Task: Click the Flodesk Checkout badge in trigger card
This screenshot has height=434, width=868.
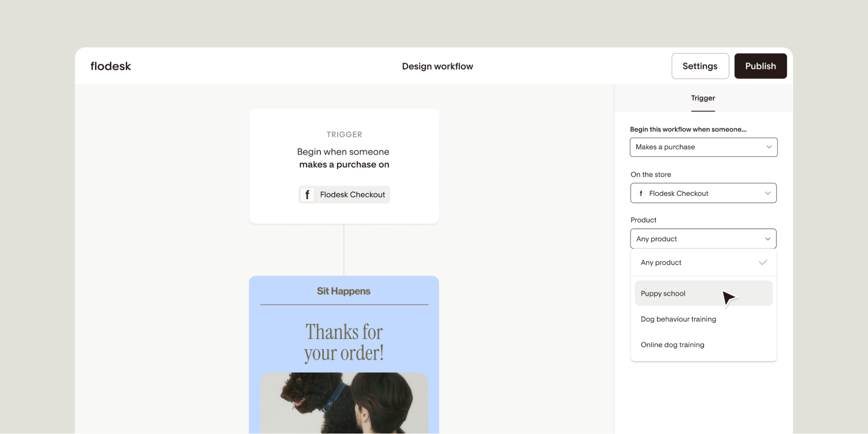Action: pos(344,194)
